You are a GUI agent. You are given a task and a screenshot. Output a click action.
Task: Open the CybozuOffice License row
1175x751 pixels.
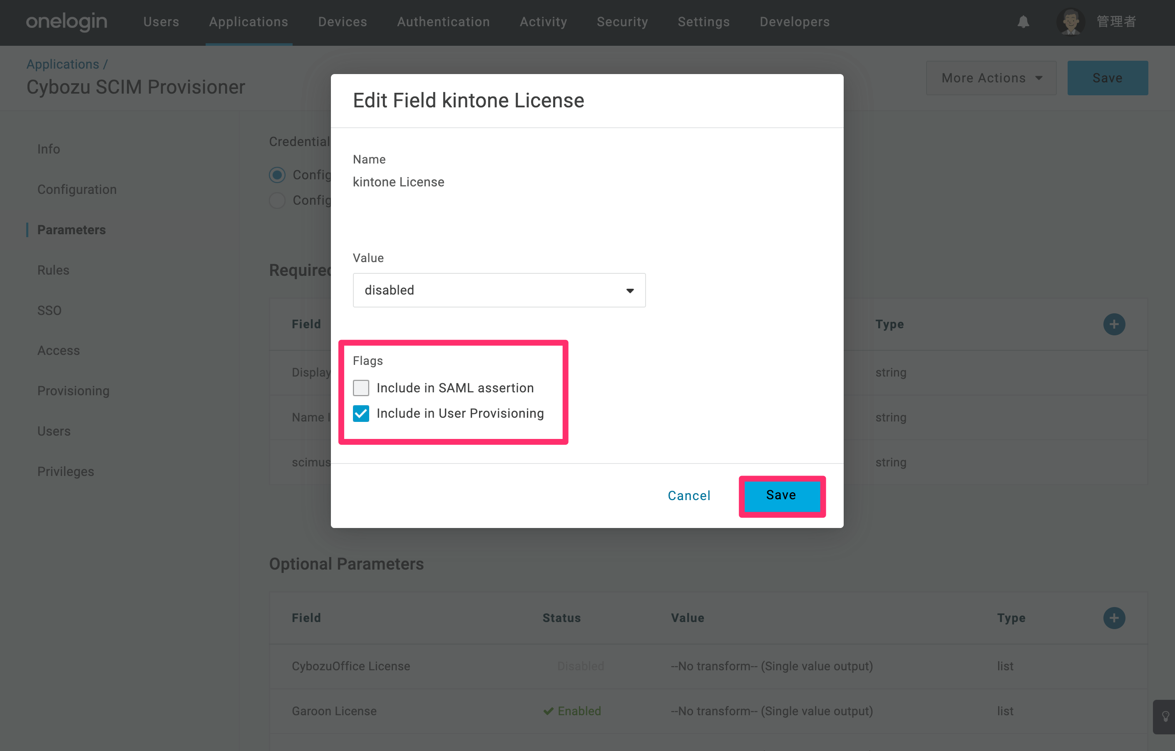(708, 666)
